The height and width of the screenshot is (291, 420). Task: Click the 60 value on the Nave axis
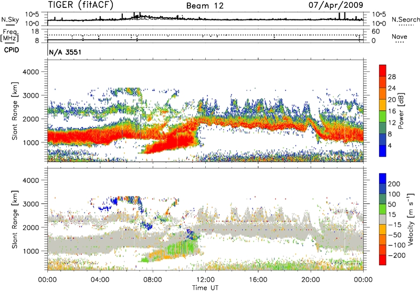pos(375,32)
